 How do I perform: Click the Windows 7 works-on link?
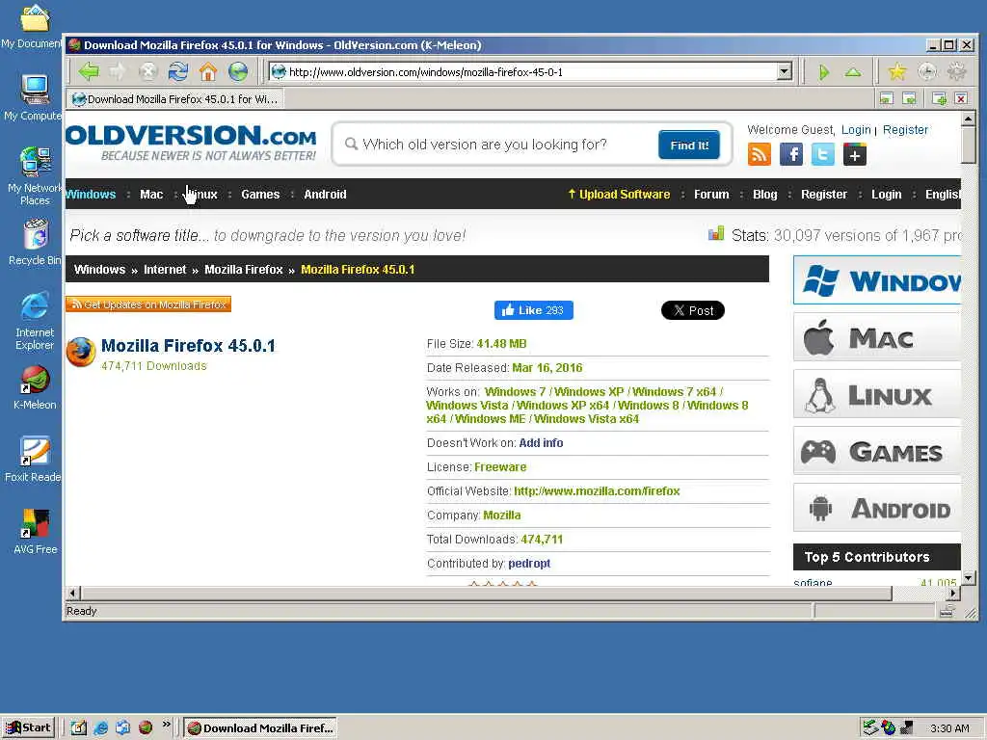(515, 392)
